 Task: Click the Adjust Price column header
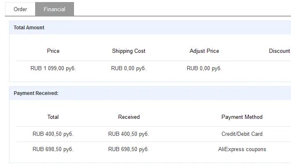click(204, 51)
